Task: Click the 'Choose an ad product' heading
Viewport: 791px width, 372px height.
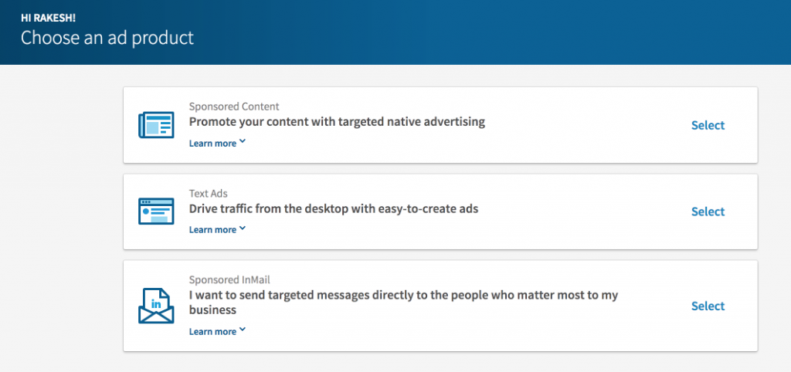Action: point(107,38)
